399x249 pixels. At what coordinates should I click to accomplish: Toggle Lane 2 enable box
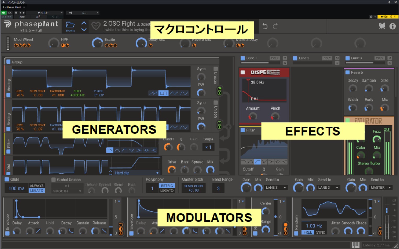(295, 58)
